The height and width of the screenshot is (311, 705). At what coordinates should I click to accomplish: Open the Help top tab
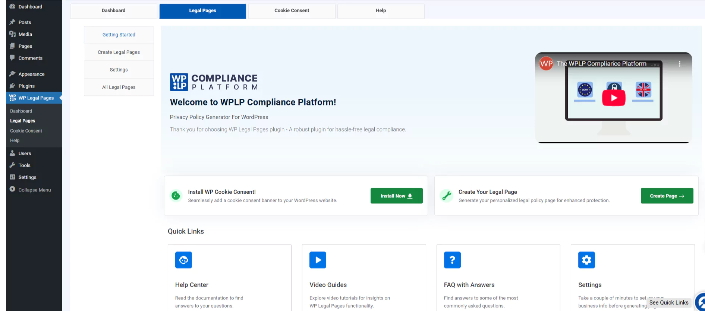(x=381, y=10)
